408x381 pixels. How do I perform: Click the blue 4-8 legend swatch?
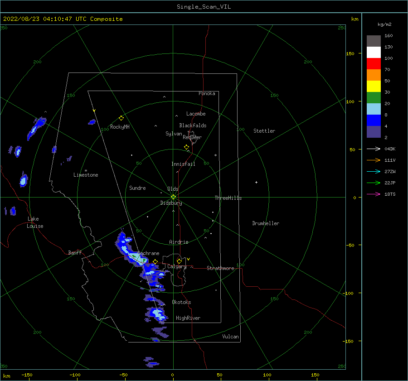(x=374, y=120)
